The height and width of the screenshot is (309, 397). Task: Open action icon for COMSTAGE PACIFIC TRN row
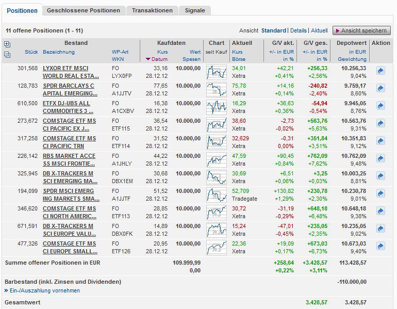click(381, 141)
